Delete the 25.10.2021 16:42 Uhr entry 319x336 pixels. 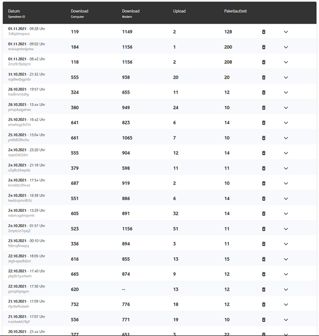tap(264, 123)
